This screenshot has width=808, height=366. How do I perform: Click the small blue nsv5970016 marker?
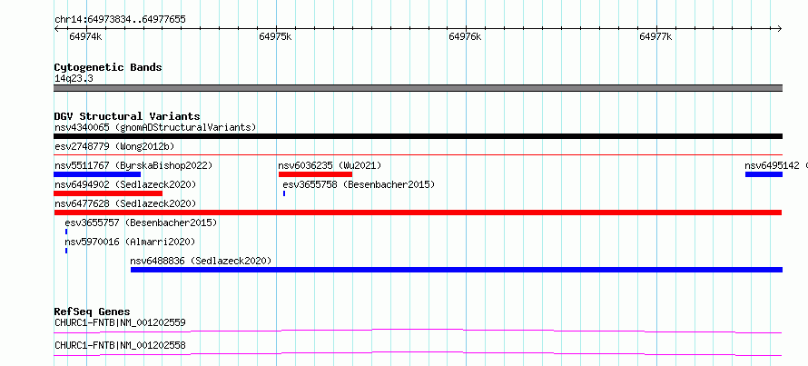click(66, 251)
